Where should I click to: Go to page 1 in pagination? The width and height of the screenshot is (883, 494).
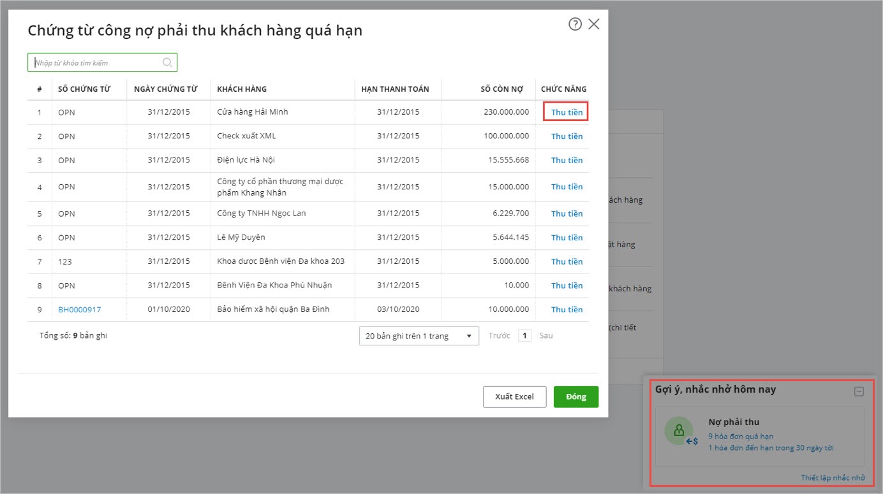[x=524, y=336]
